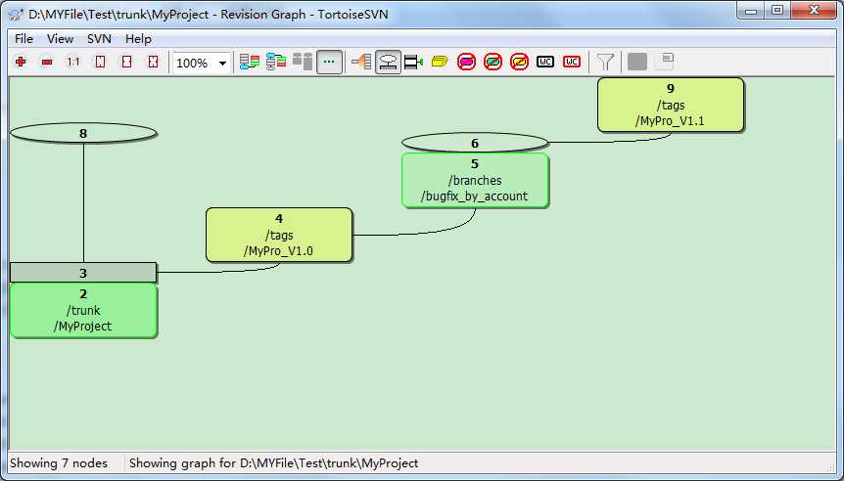The image size is (844, 481).
Task: Click the Fit whole graph icon
Action: point(153,63)
